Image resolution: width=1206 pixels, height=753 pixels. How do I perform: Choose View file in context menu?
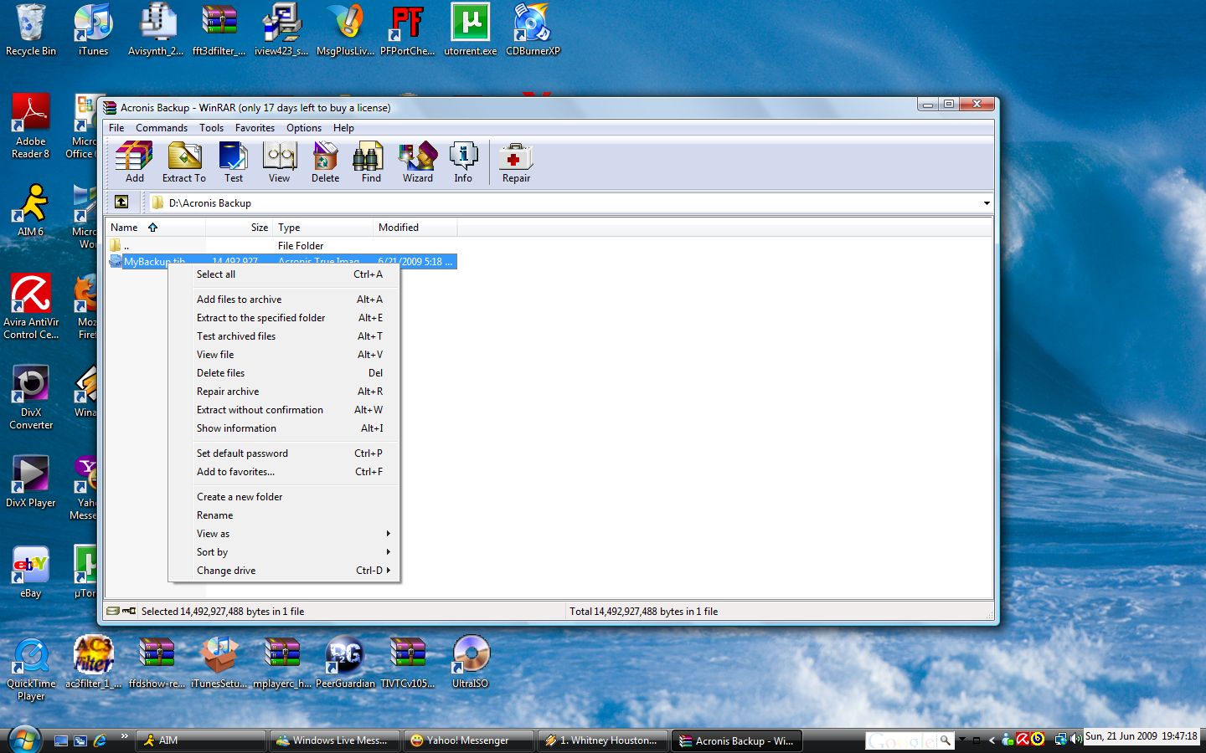(285, 355)
